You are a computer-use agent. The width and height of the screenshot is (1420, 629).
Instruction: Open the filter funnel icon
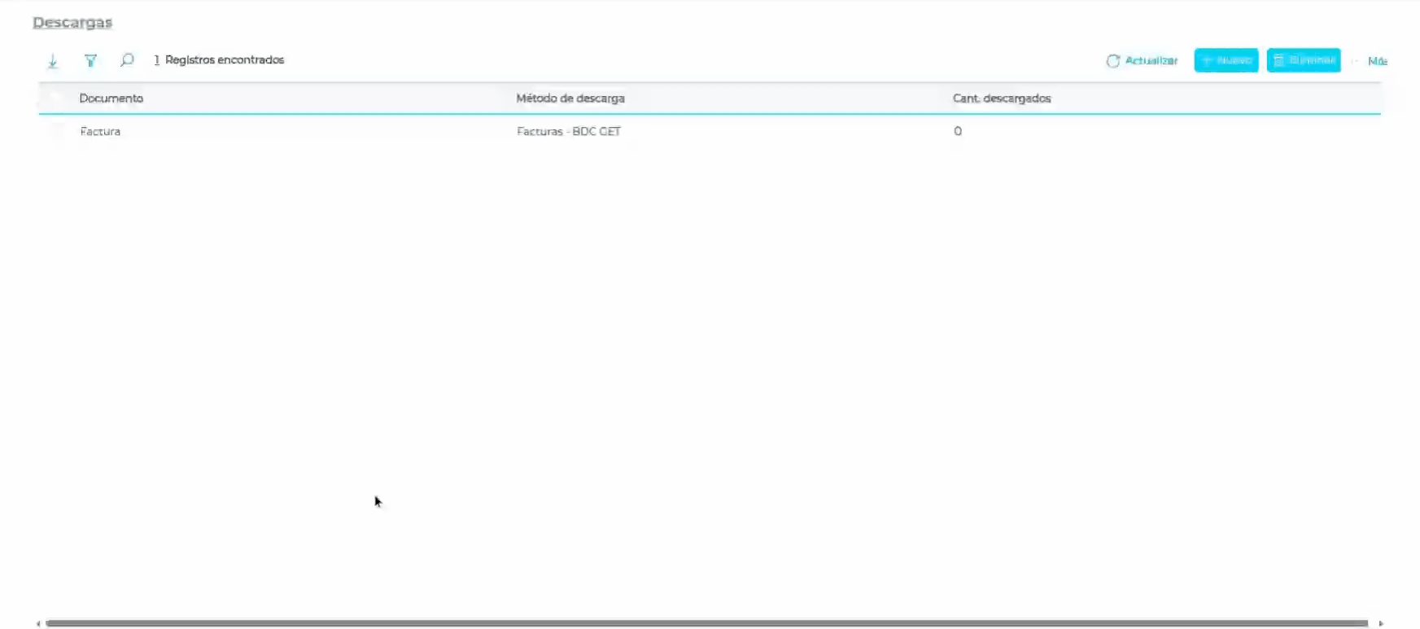click(x=90, y=61)
